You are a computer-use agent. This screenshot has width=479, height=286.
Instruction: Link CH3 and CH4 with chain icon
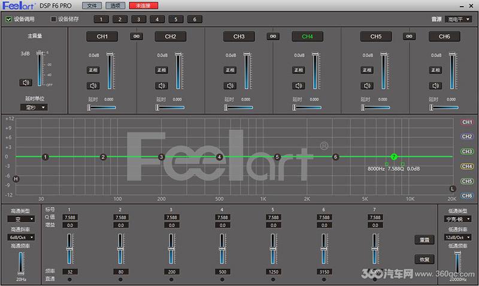pos(273,37)
